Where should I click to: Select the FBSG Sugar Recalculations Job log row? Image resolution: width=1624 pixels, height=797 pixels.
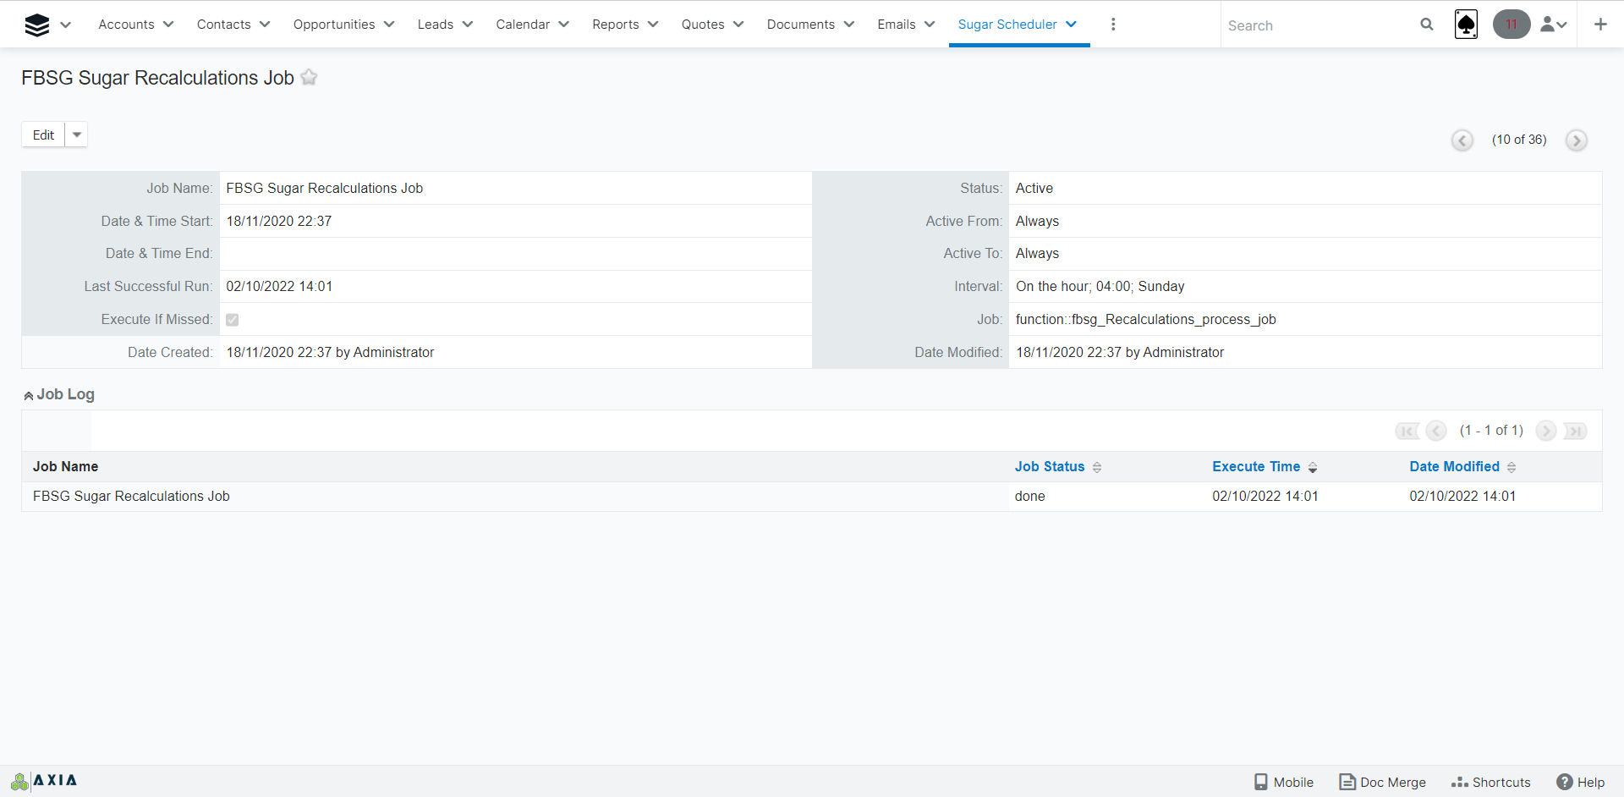coord(812,497)
